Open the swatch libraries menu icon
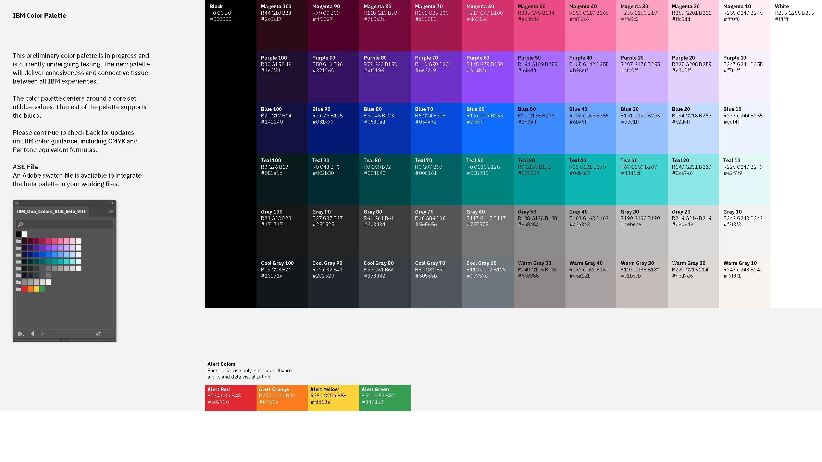This screenshot has width=822, height=462. point(21,334)
